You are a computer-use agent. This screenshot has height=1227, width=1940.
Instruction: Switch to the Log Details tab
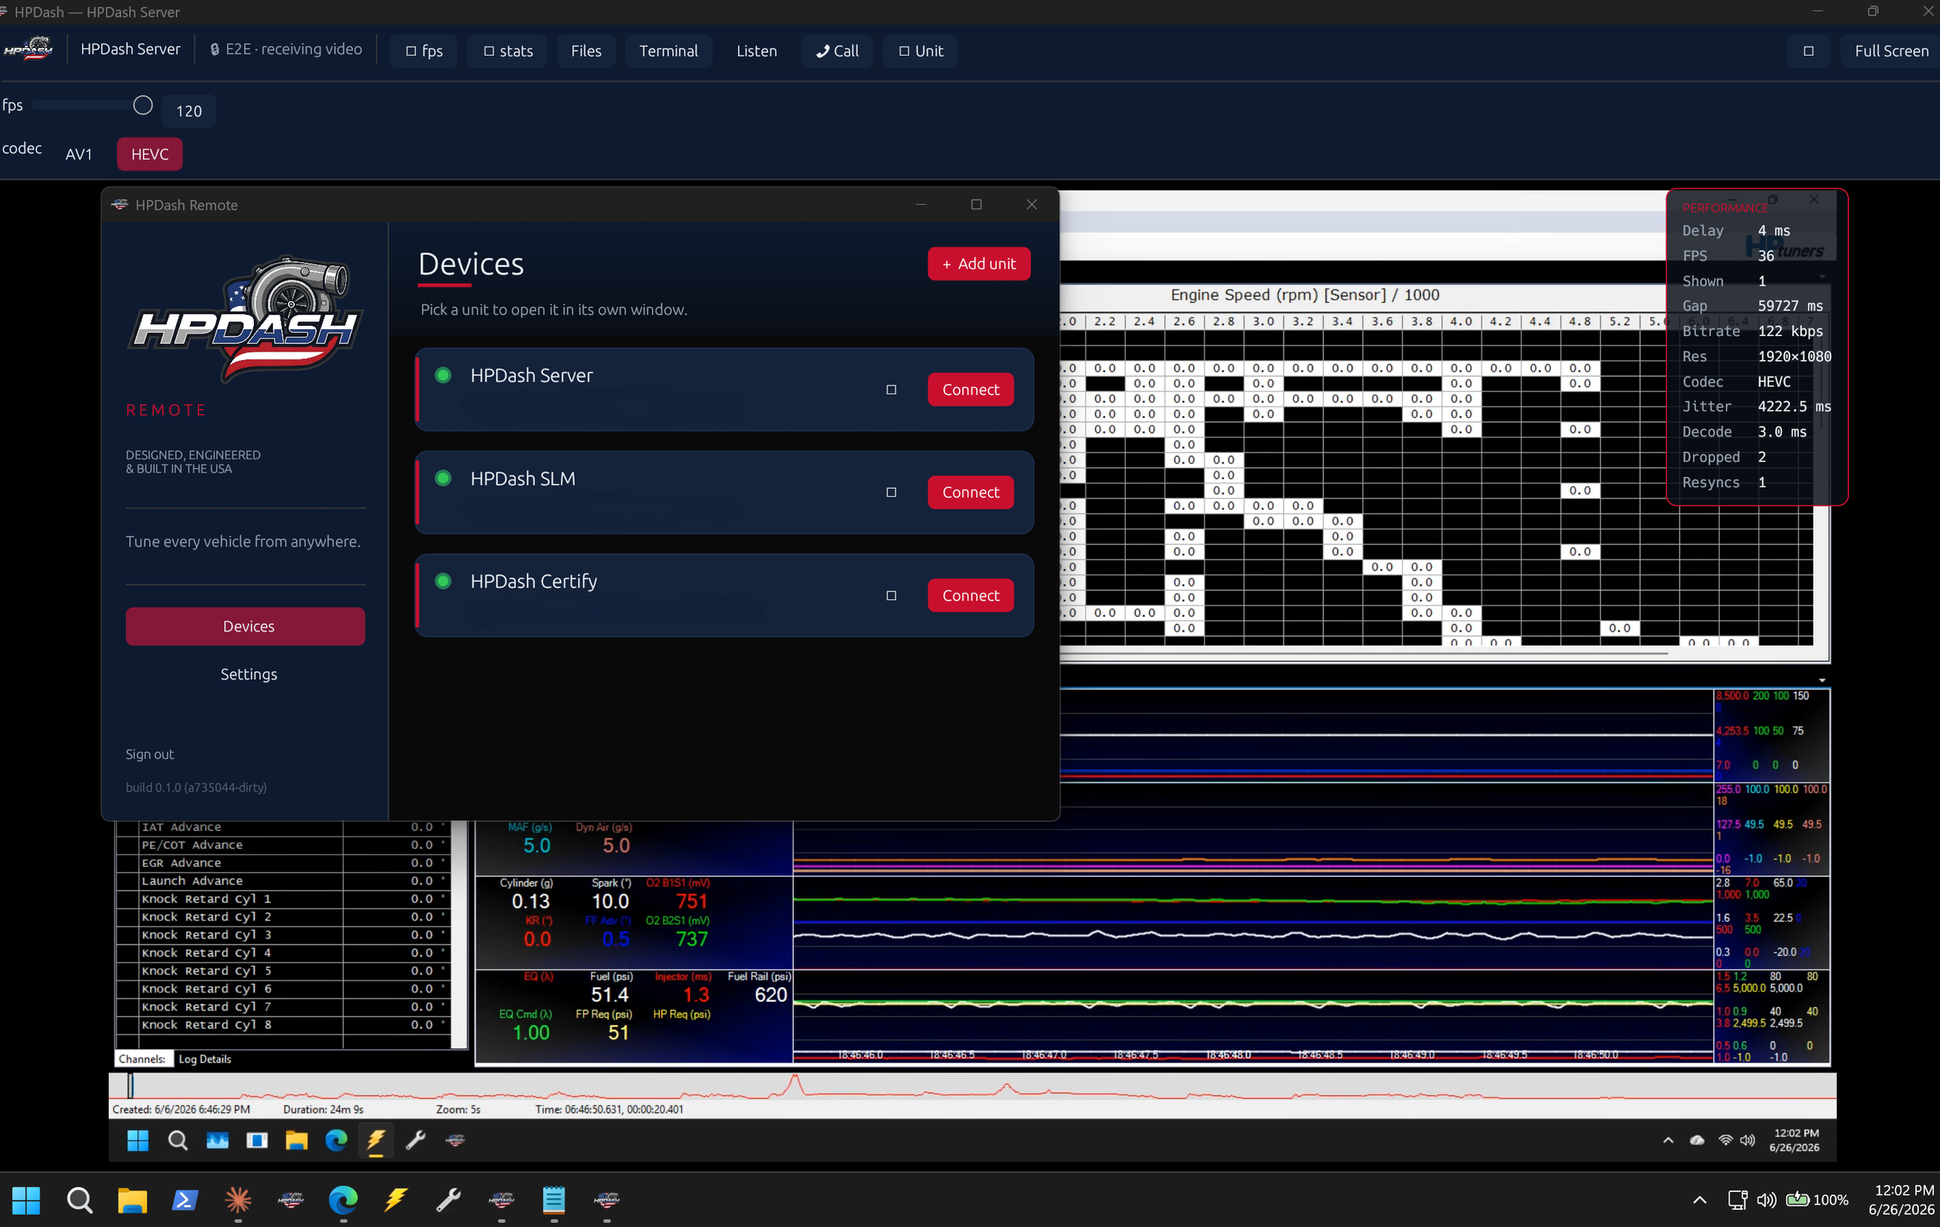click(x=205, y=1059)
